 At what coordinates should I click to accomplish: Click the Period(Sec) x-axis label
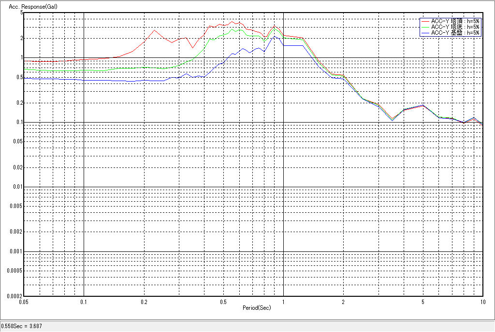pyautogui.click(x=257, y=307)
